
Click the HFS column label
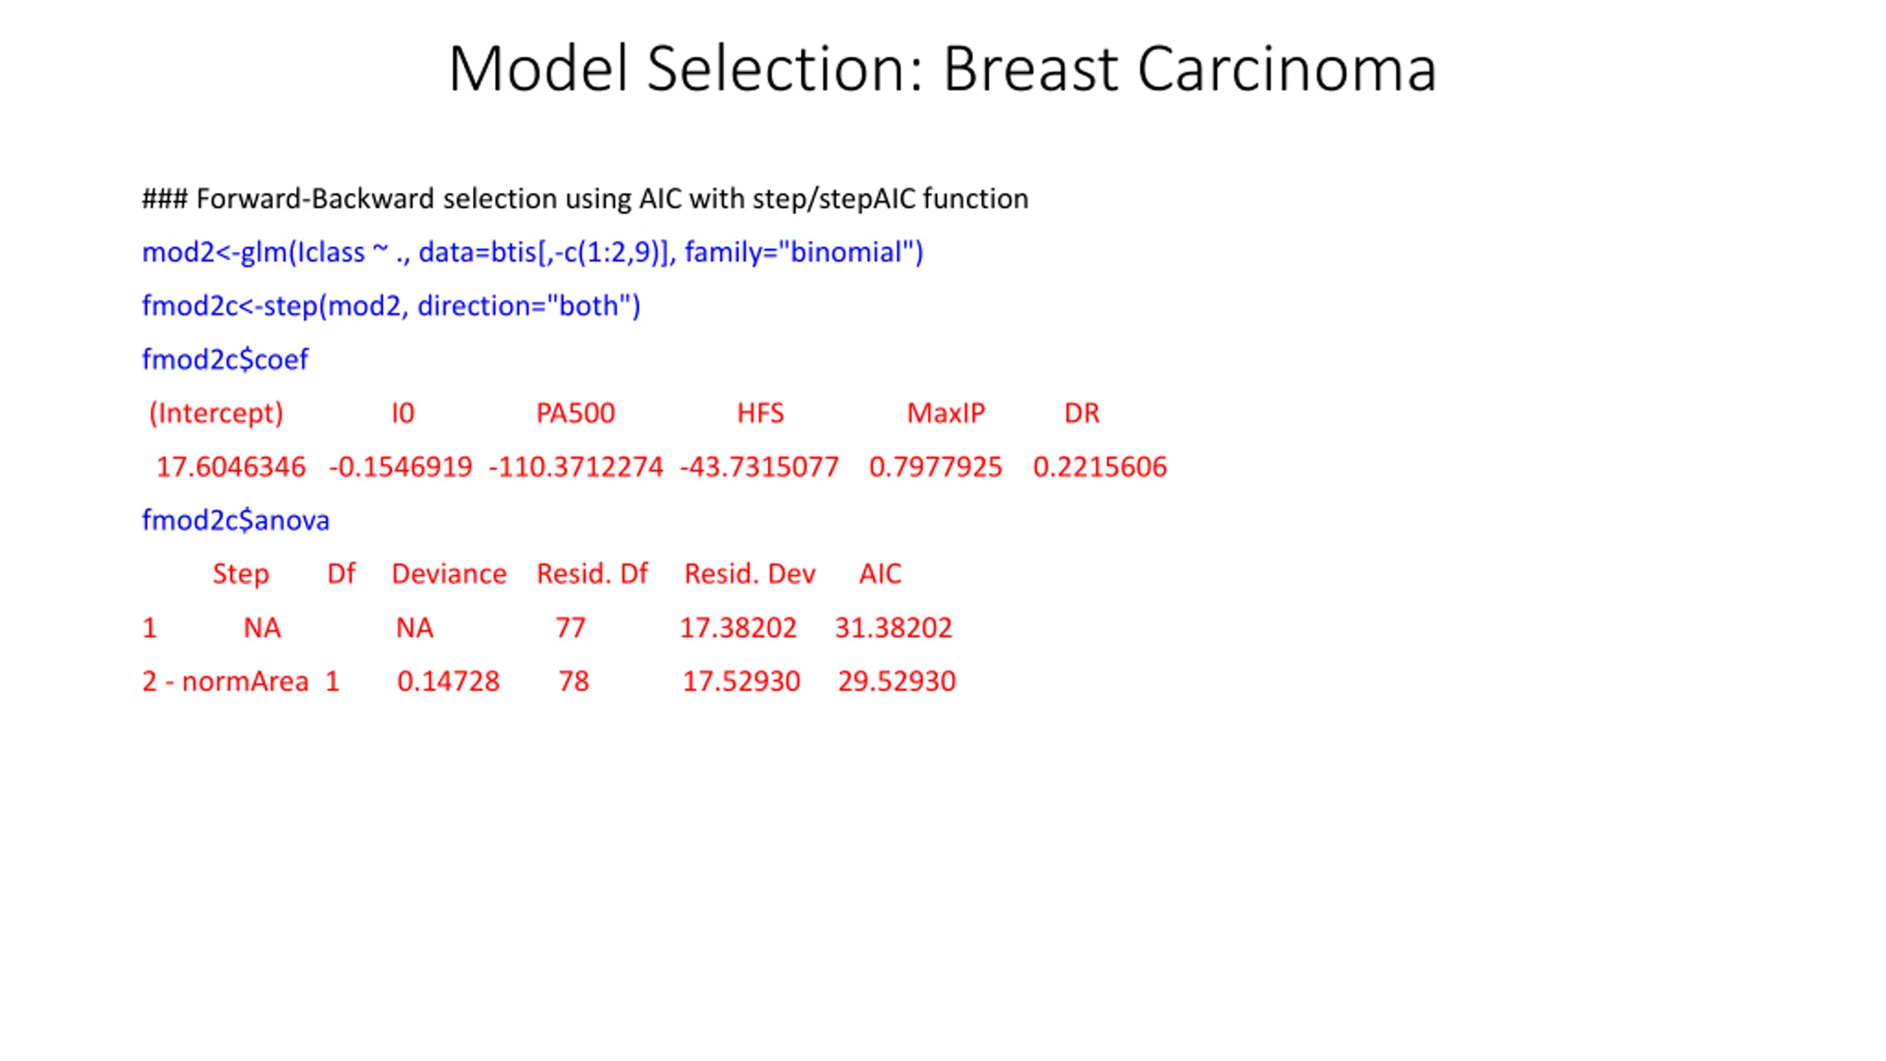tap(760, 413)
